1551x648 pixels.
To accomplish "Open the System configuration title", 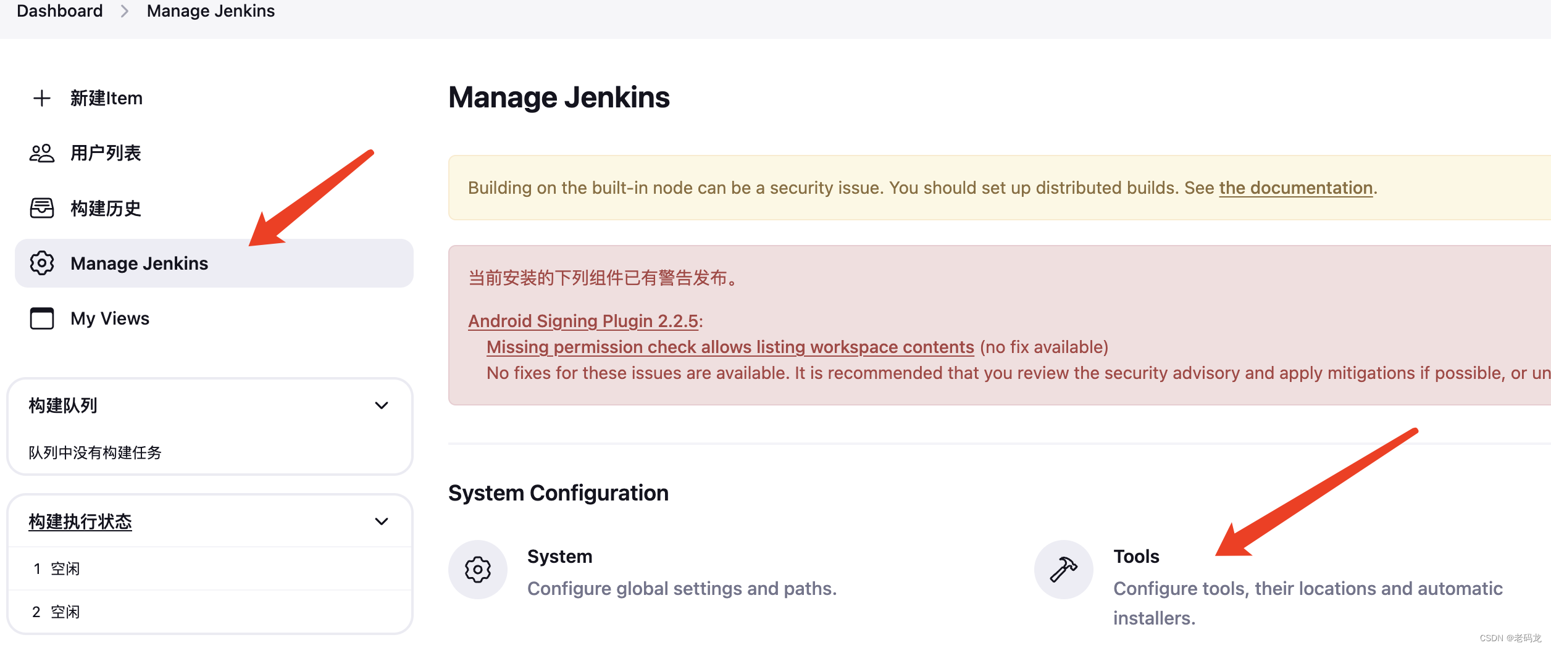I will (x=559, y=556).
